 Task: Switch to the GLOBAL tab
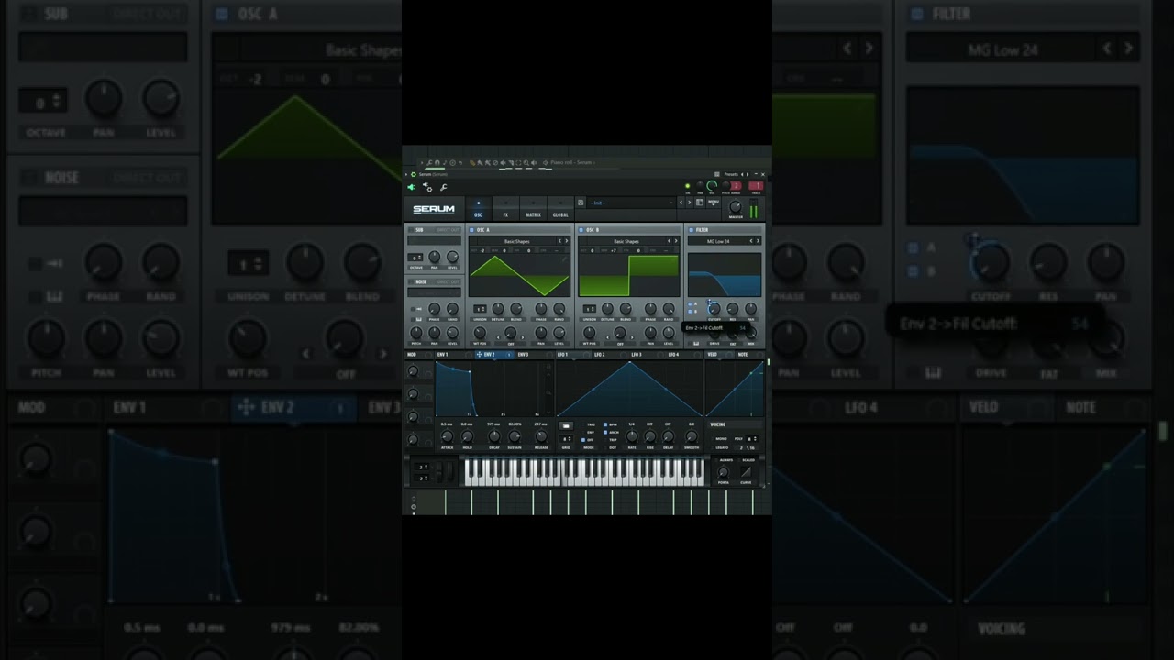(560, 207)
